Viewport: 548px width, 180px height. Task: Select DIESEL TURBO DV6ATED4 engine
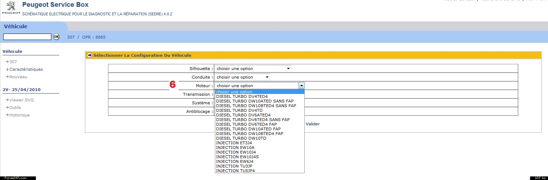(x=259, y=115)
